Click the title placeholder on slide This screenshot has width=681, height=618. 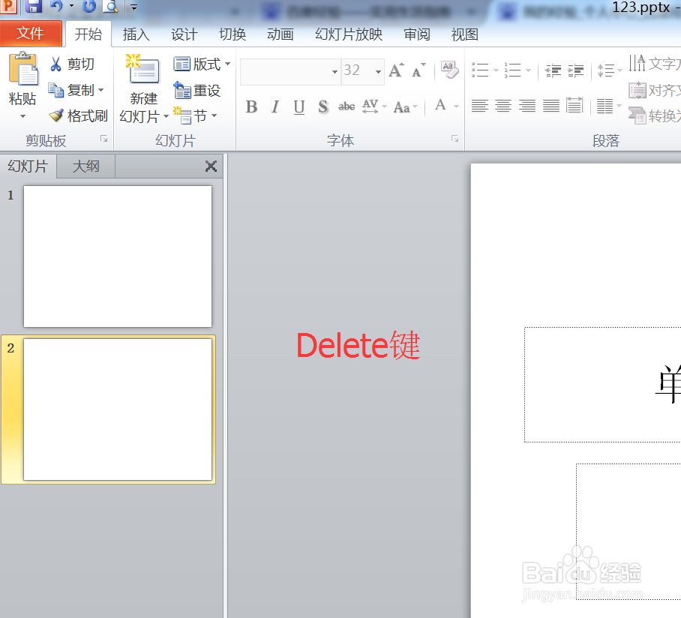tap(603, 385)
